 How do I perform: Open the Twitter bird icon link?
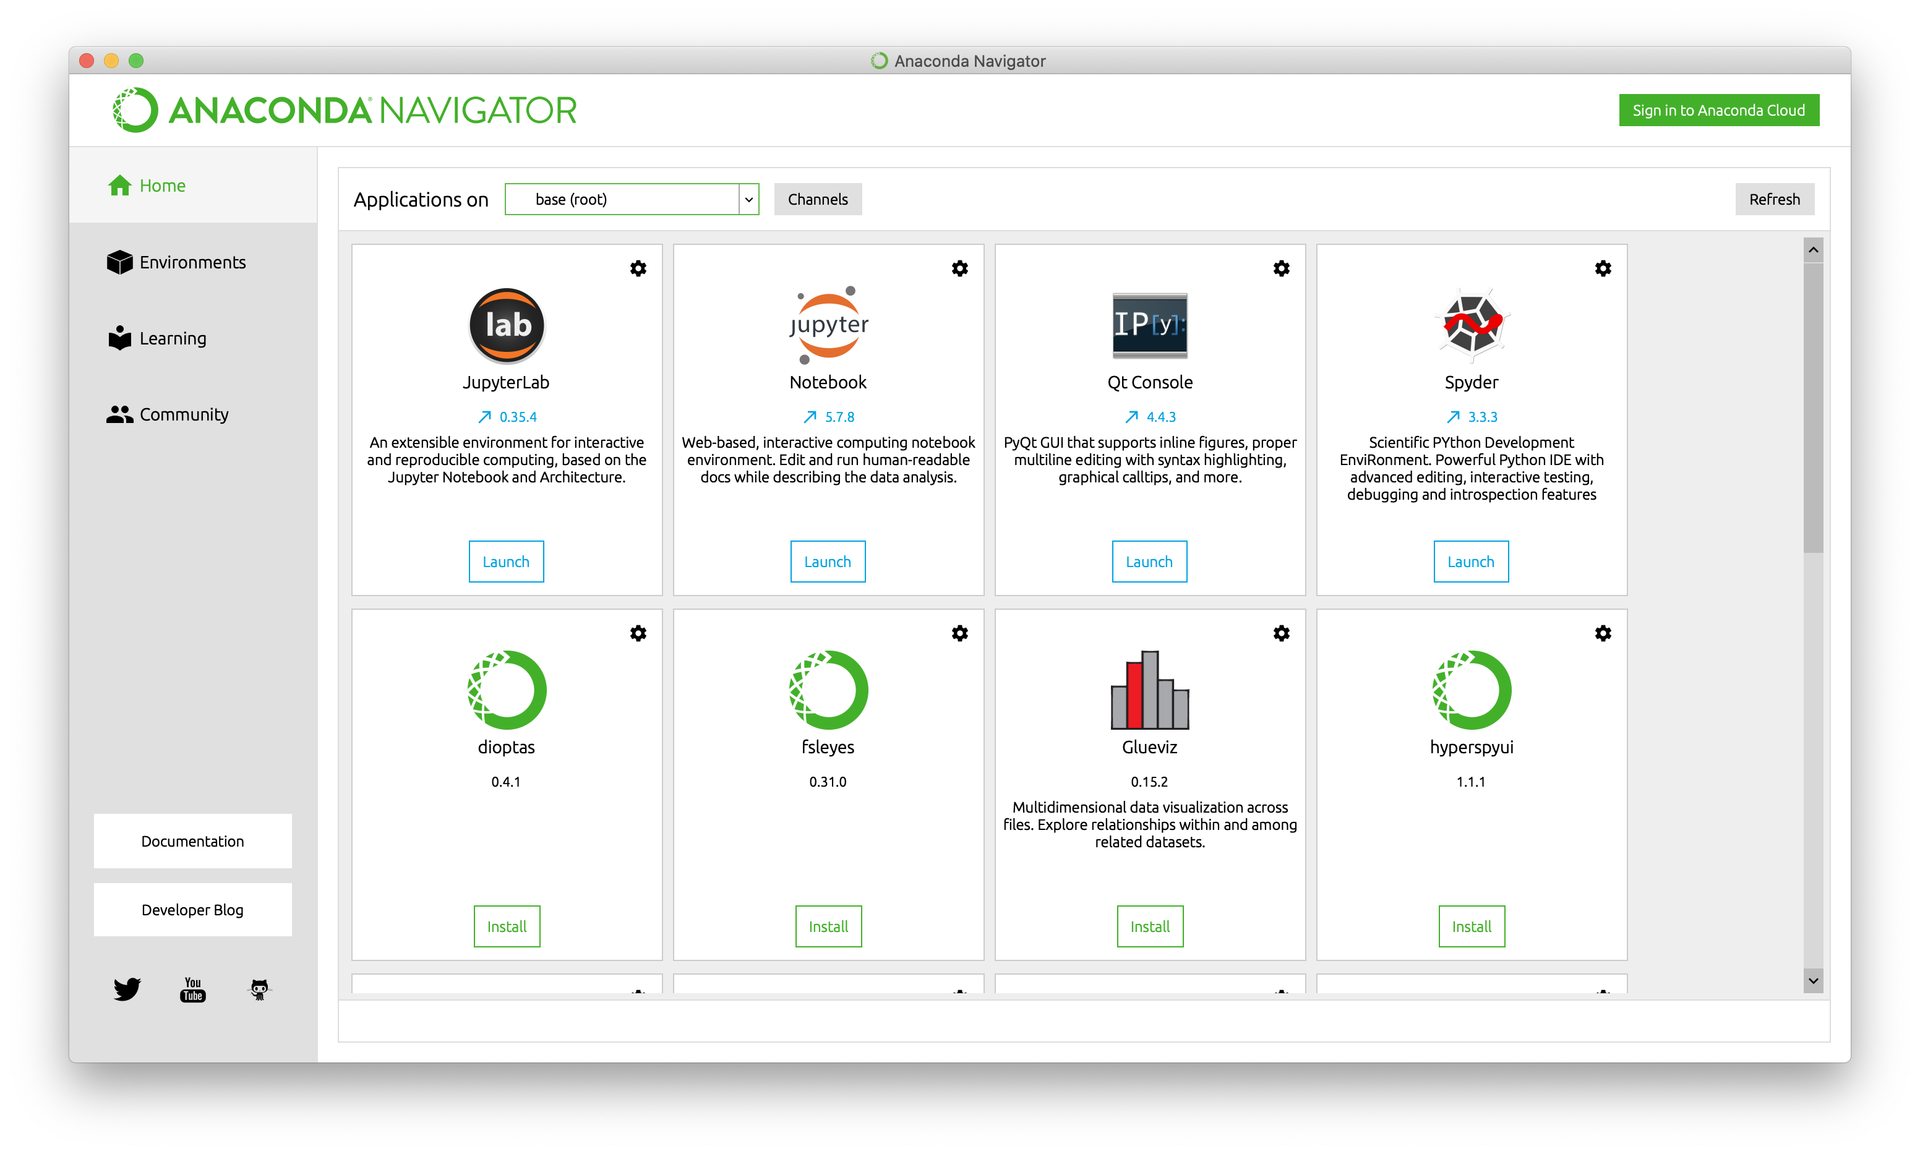[127, 989]
